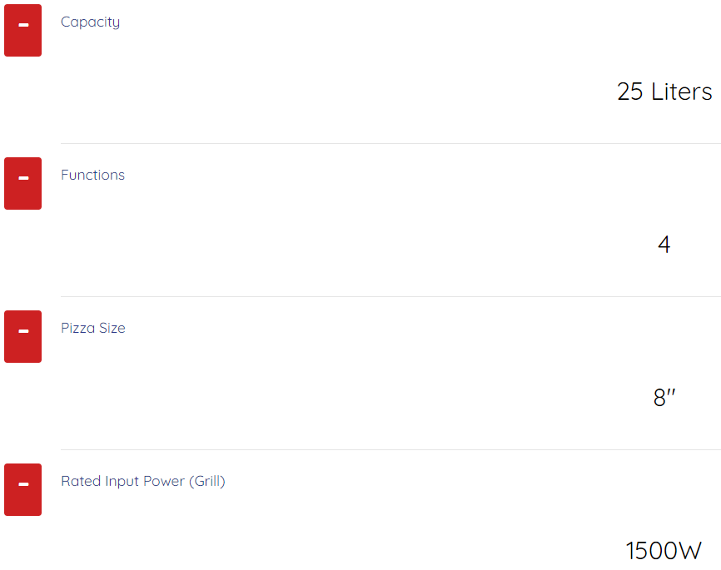Screen dimensions: 721x570
Task: Click the word Rated in the power heading
Action: click(77, 481)
